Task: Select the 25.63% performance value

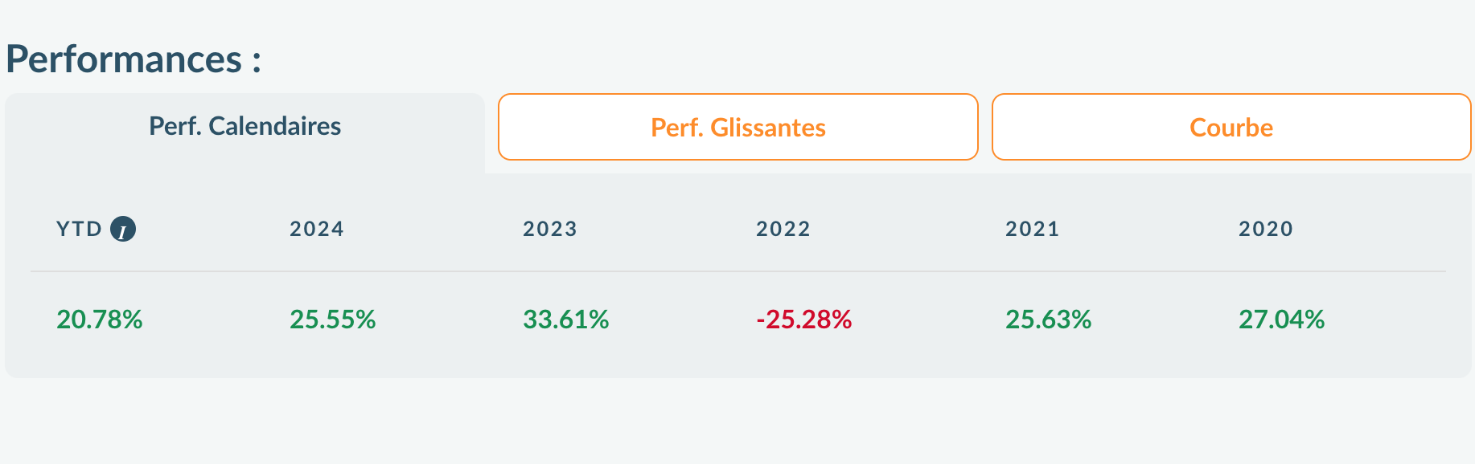Action: tap(1048, 320)
